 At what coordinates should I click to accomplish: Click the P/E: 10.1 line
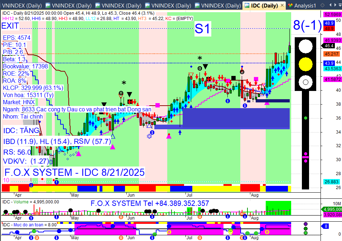pos(14,45)
